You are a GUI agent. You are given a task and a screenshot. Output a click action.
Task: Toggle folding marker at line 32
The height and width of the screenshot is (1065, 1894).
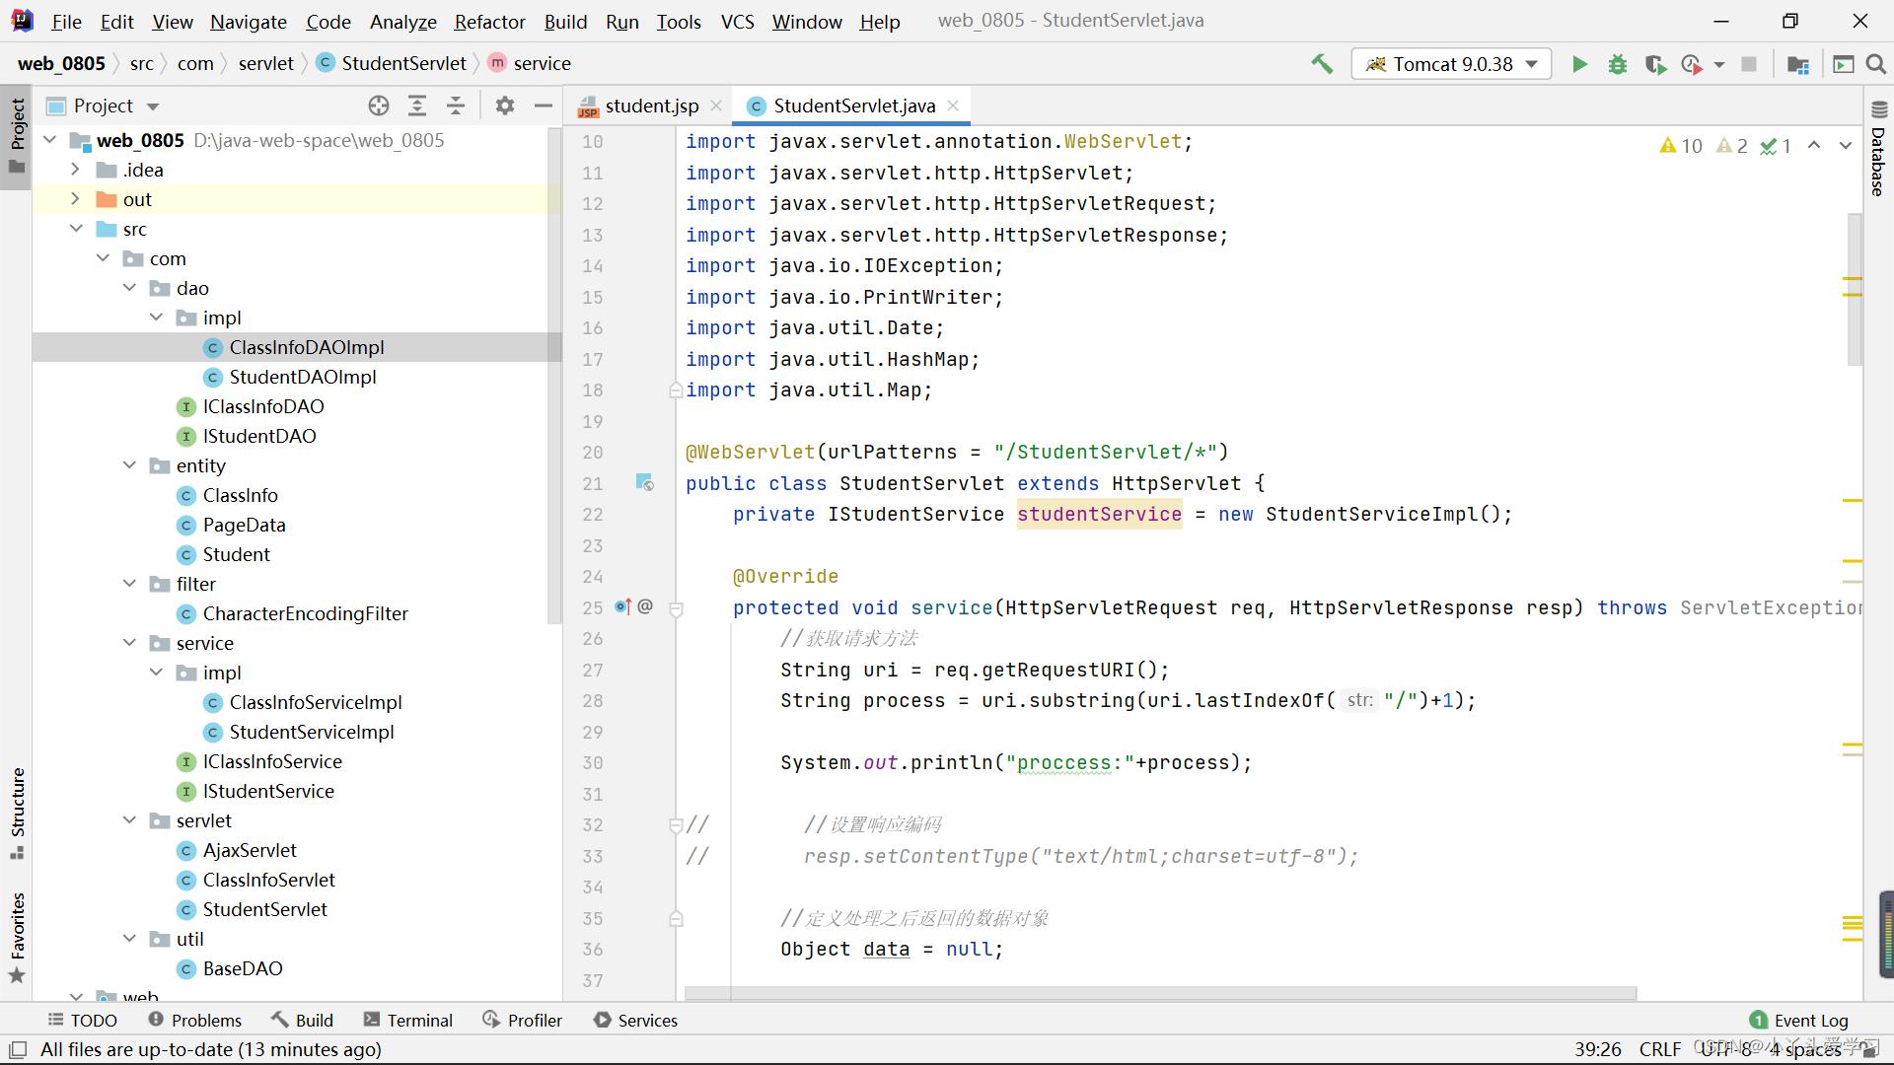click(677, 825)
